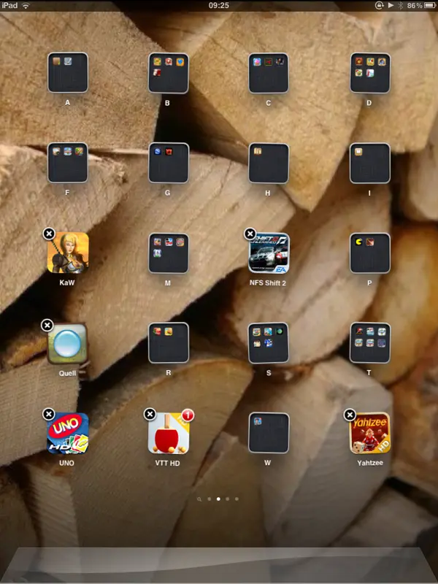
Task: Remove NFS Shift 2 via X badge
Action: click(x=250, y=234)
